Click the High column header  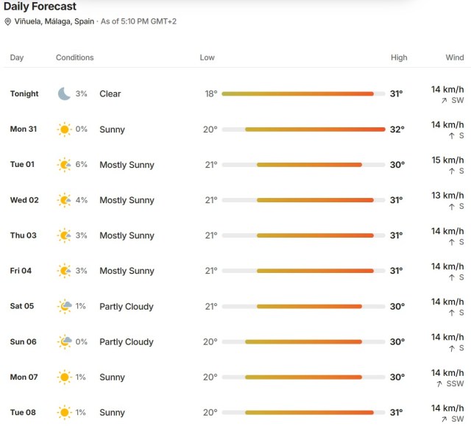point(399,57)
